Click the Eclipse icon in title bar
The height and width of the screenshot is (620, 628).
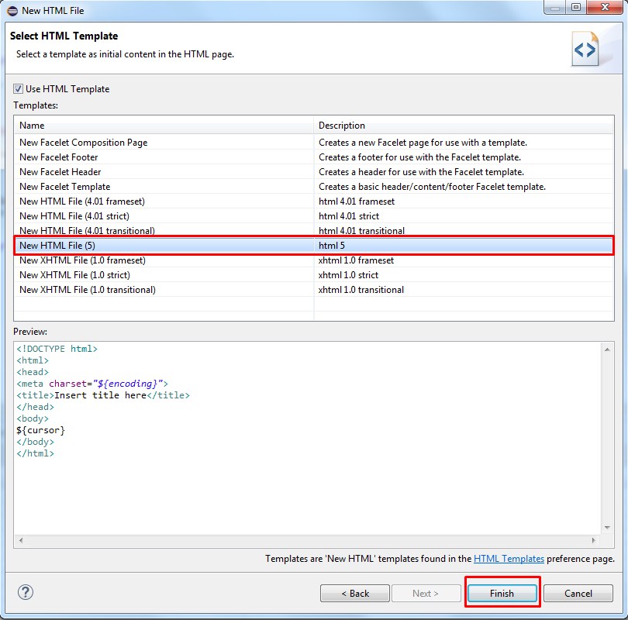tap(12, 11)
